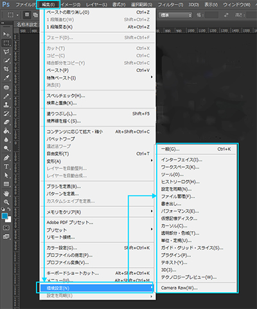
Task: Select the History Brush tool
Action: [x=6, y=114]
